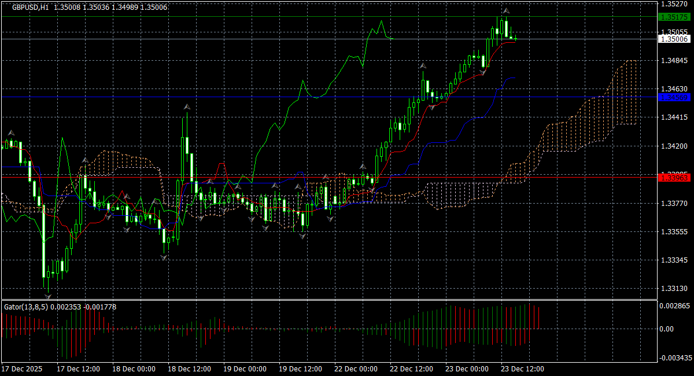
Task: Select the blue 1.34569 price level label
Action: (x=673, y=97)
